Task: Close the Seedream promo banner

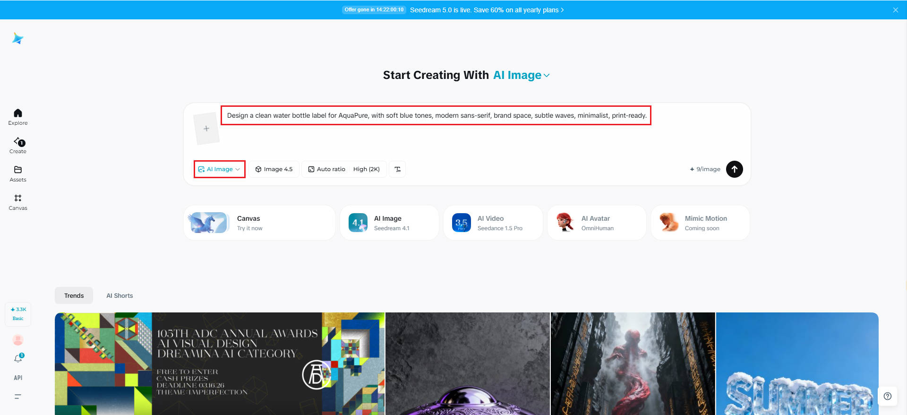Action: tap(896, 10)
